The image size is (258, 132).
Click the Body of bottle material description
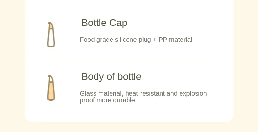coord(144,97)
